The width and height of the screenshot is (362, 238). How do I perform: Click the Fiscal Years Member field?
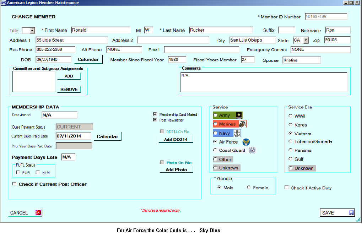tap(248, 60)
